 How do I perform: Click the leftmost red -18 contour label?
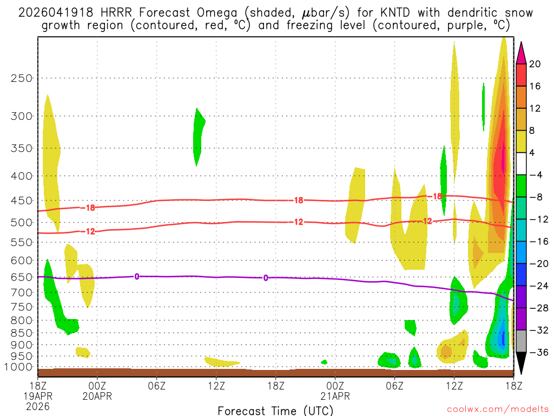[x=88, y=207]
